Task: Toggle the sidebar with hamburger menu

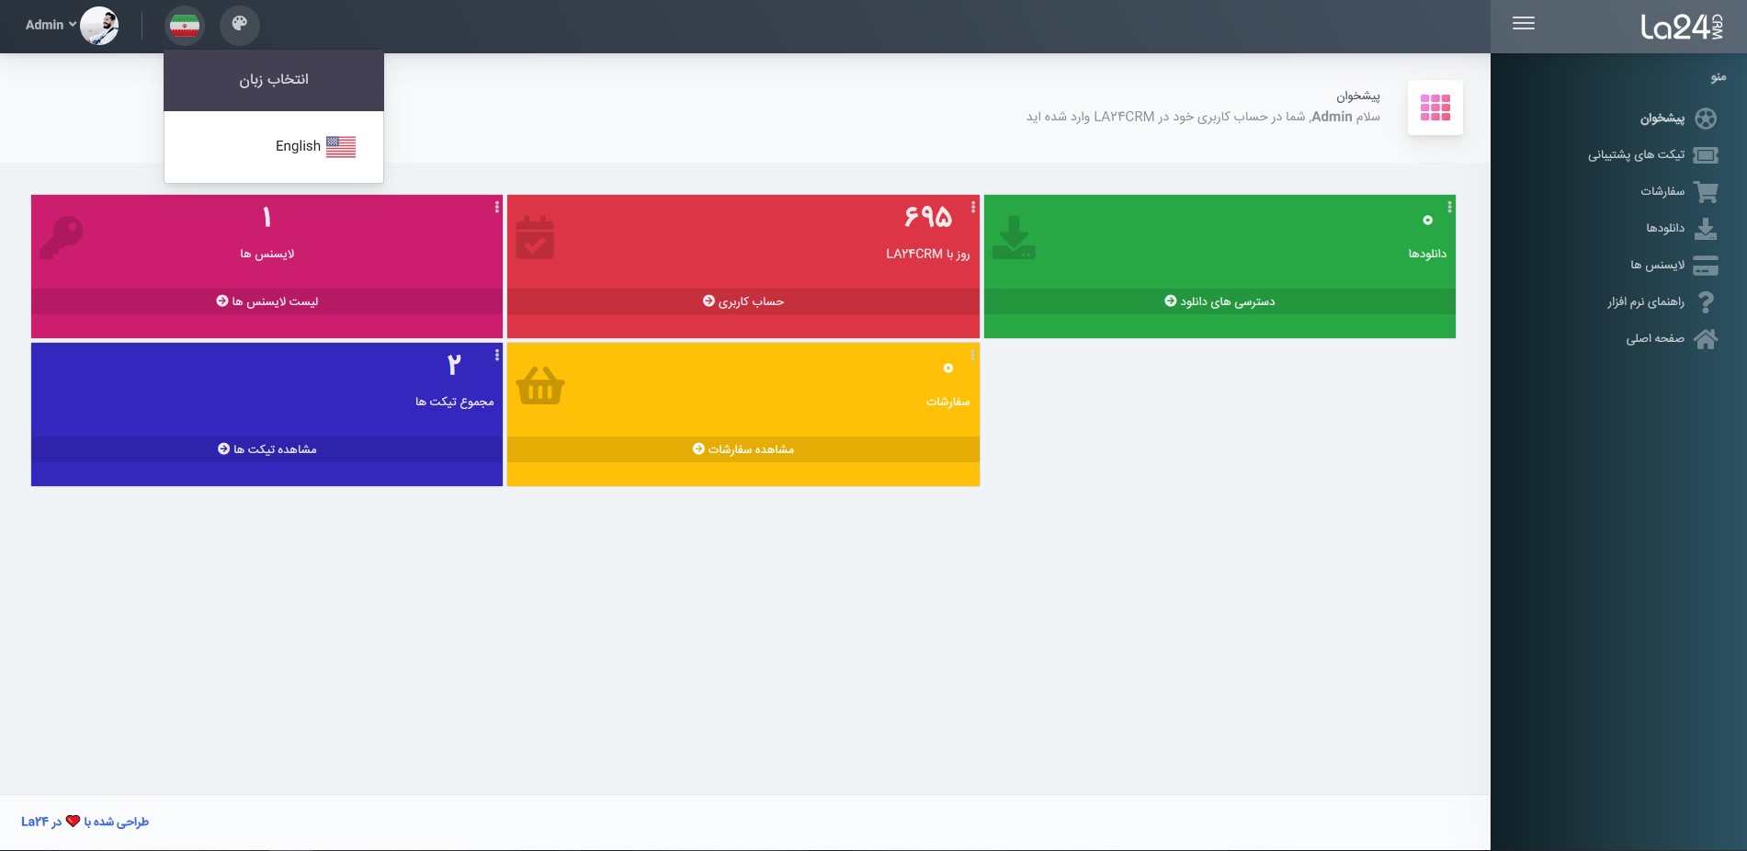Action: [x=1523, y=24]
